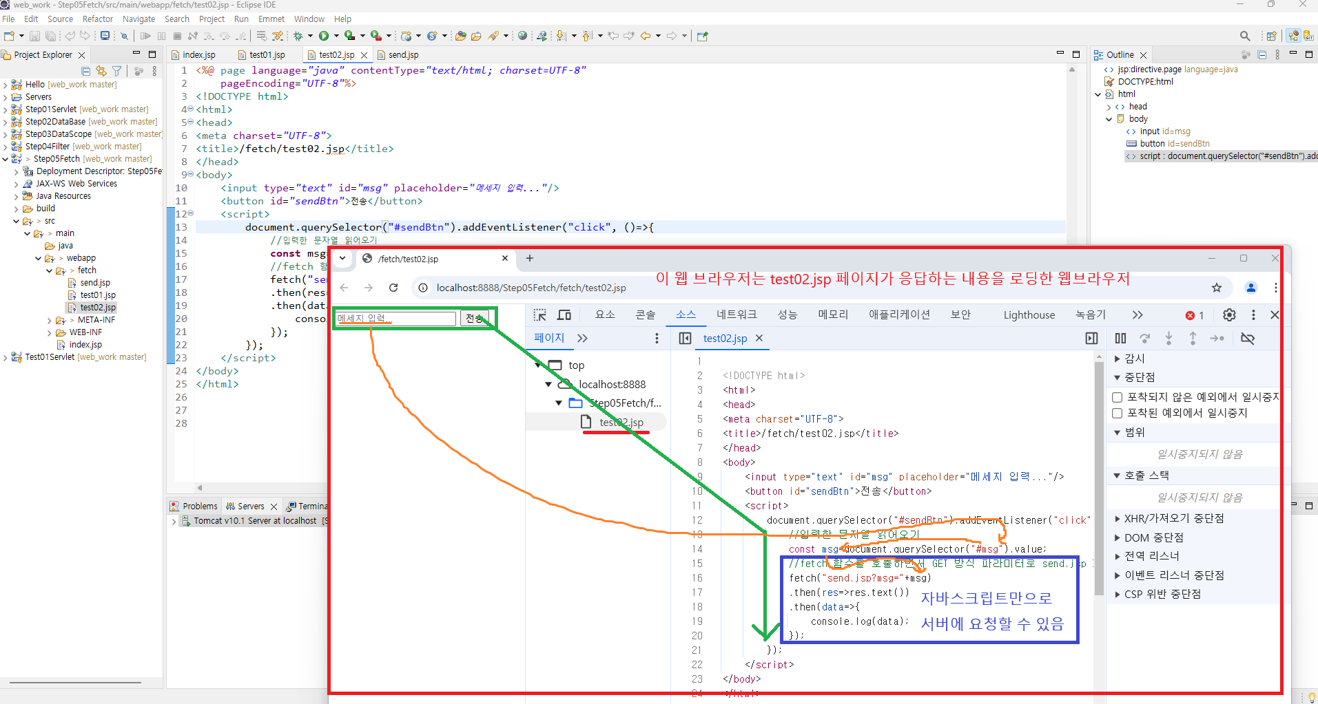Click the step out icon in debugger toolbar

coord(1193,339)
